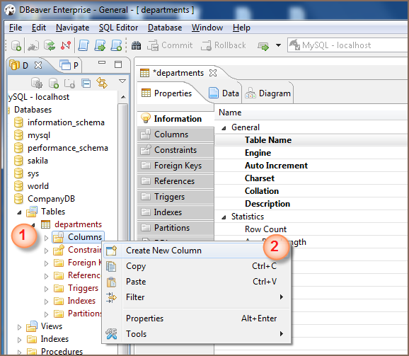Click the Rollback button
Image resolution: width=409 pixels, height=356 pixels.
click(x=224, y=45)
